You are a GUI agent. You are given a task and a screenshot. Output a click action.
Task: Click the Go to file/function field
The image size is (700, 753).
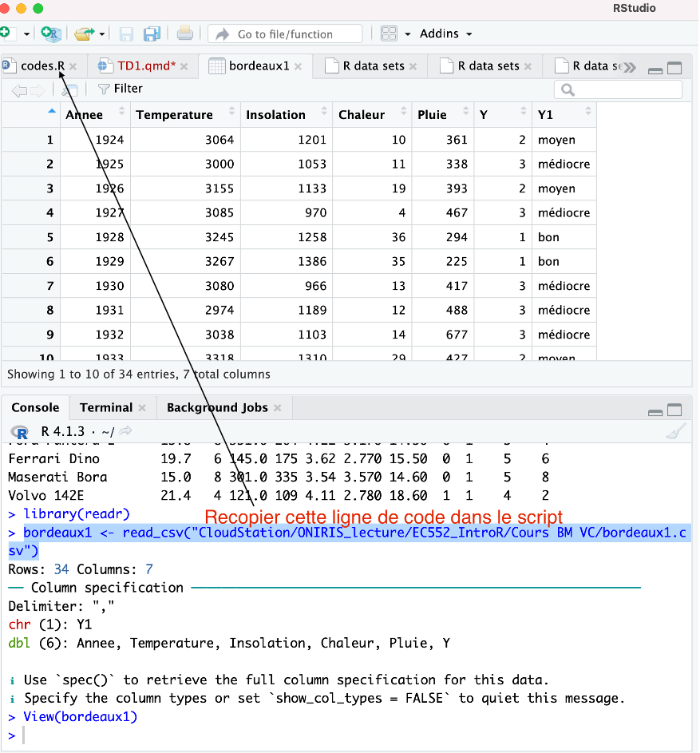pos(285,34)
